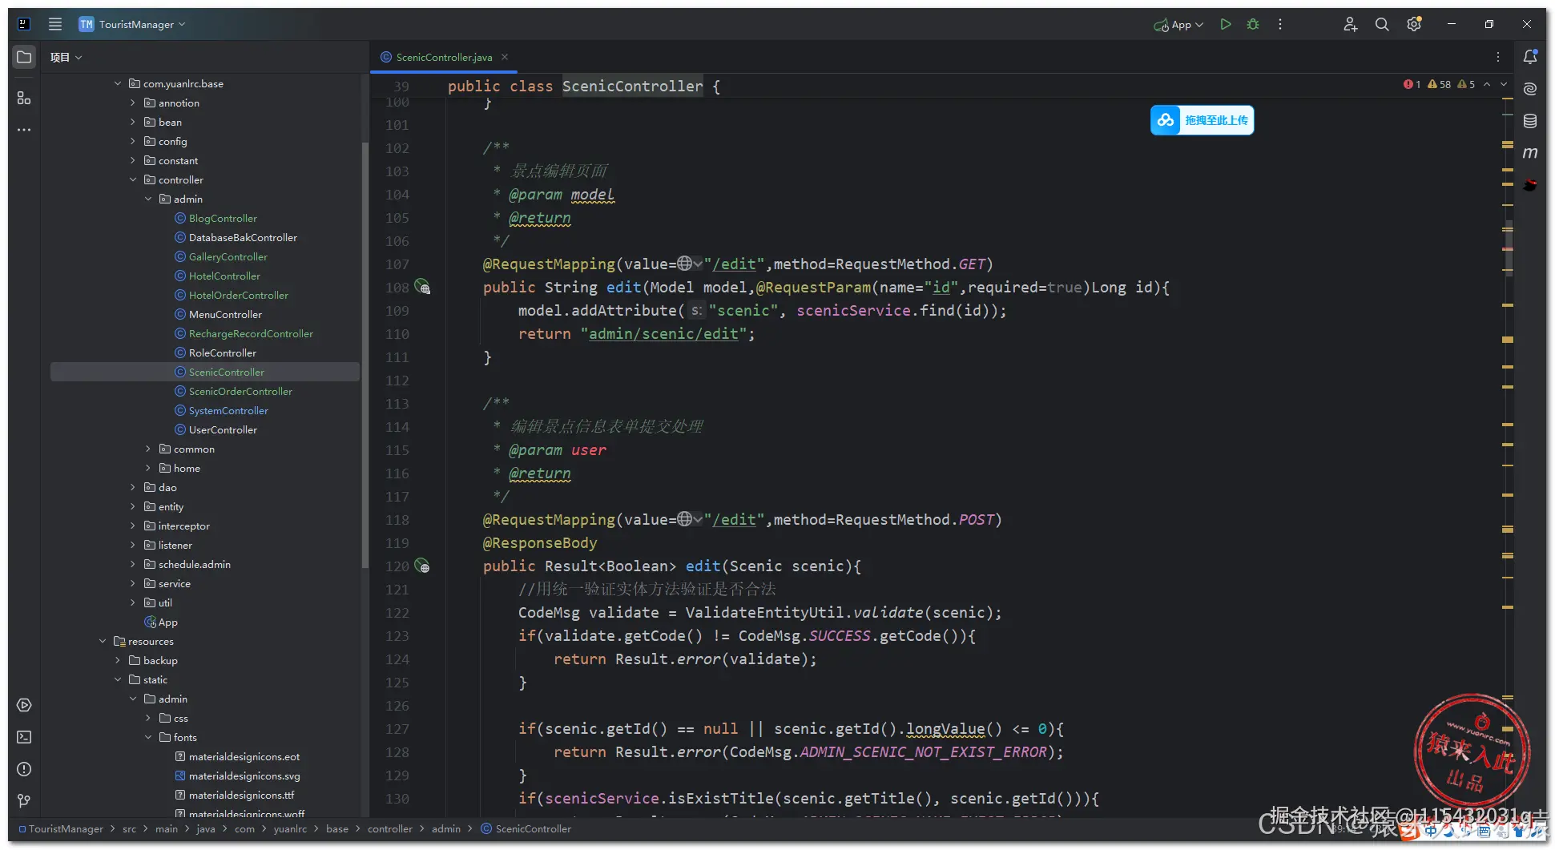
Task: Collapse the controller package
Action: click(x=133, y=179)
